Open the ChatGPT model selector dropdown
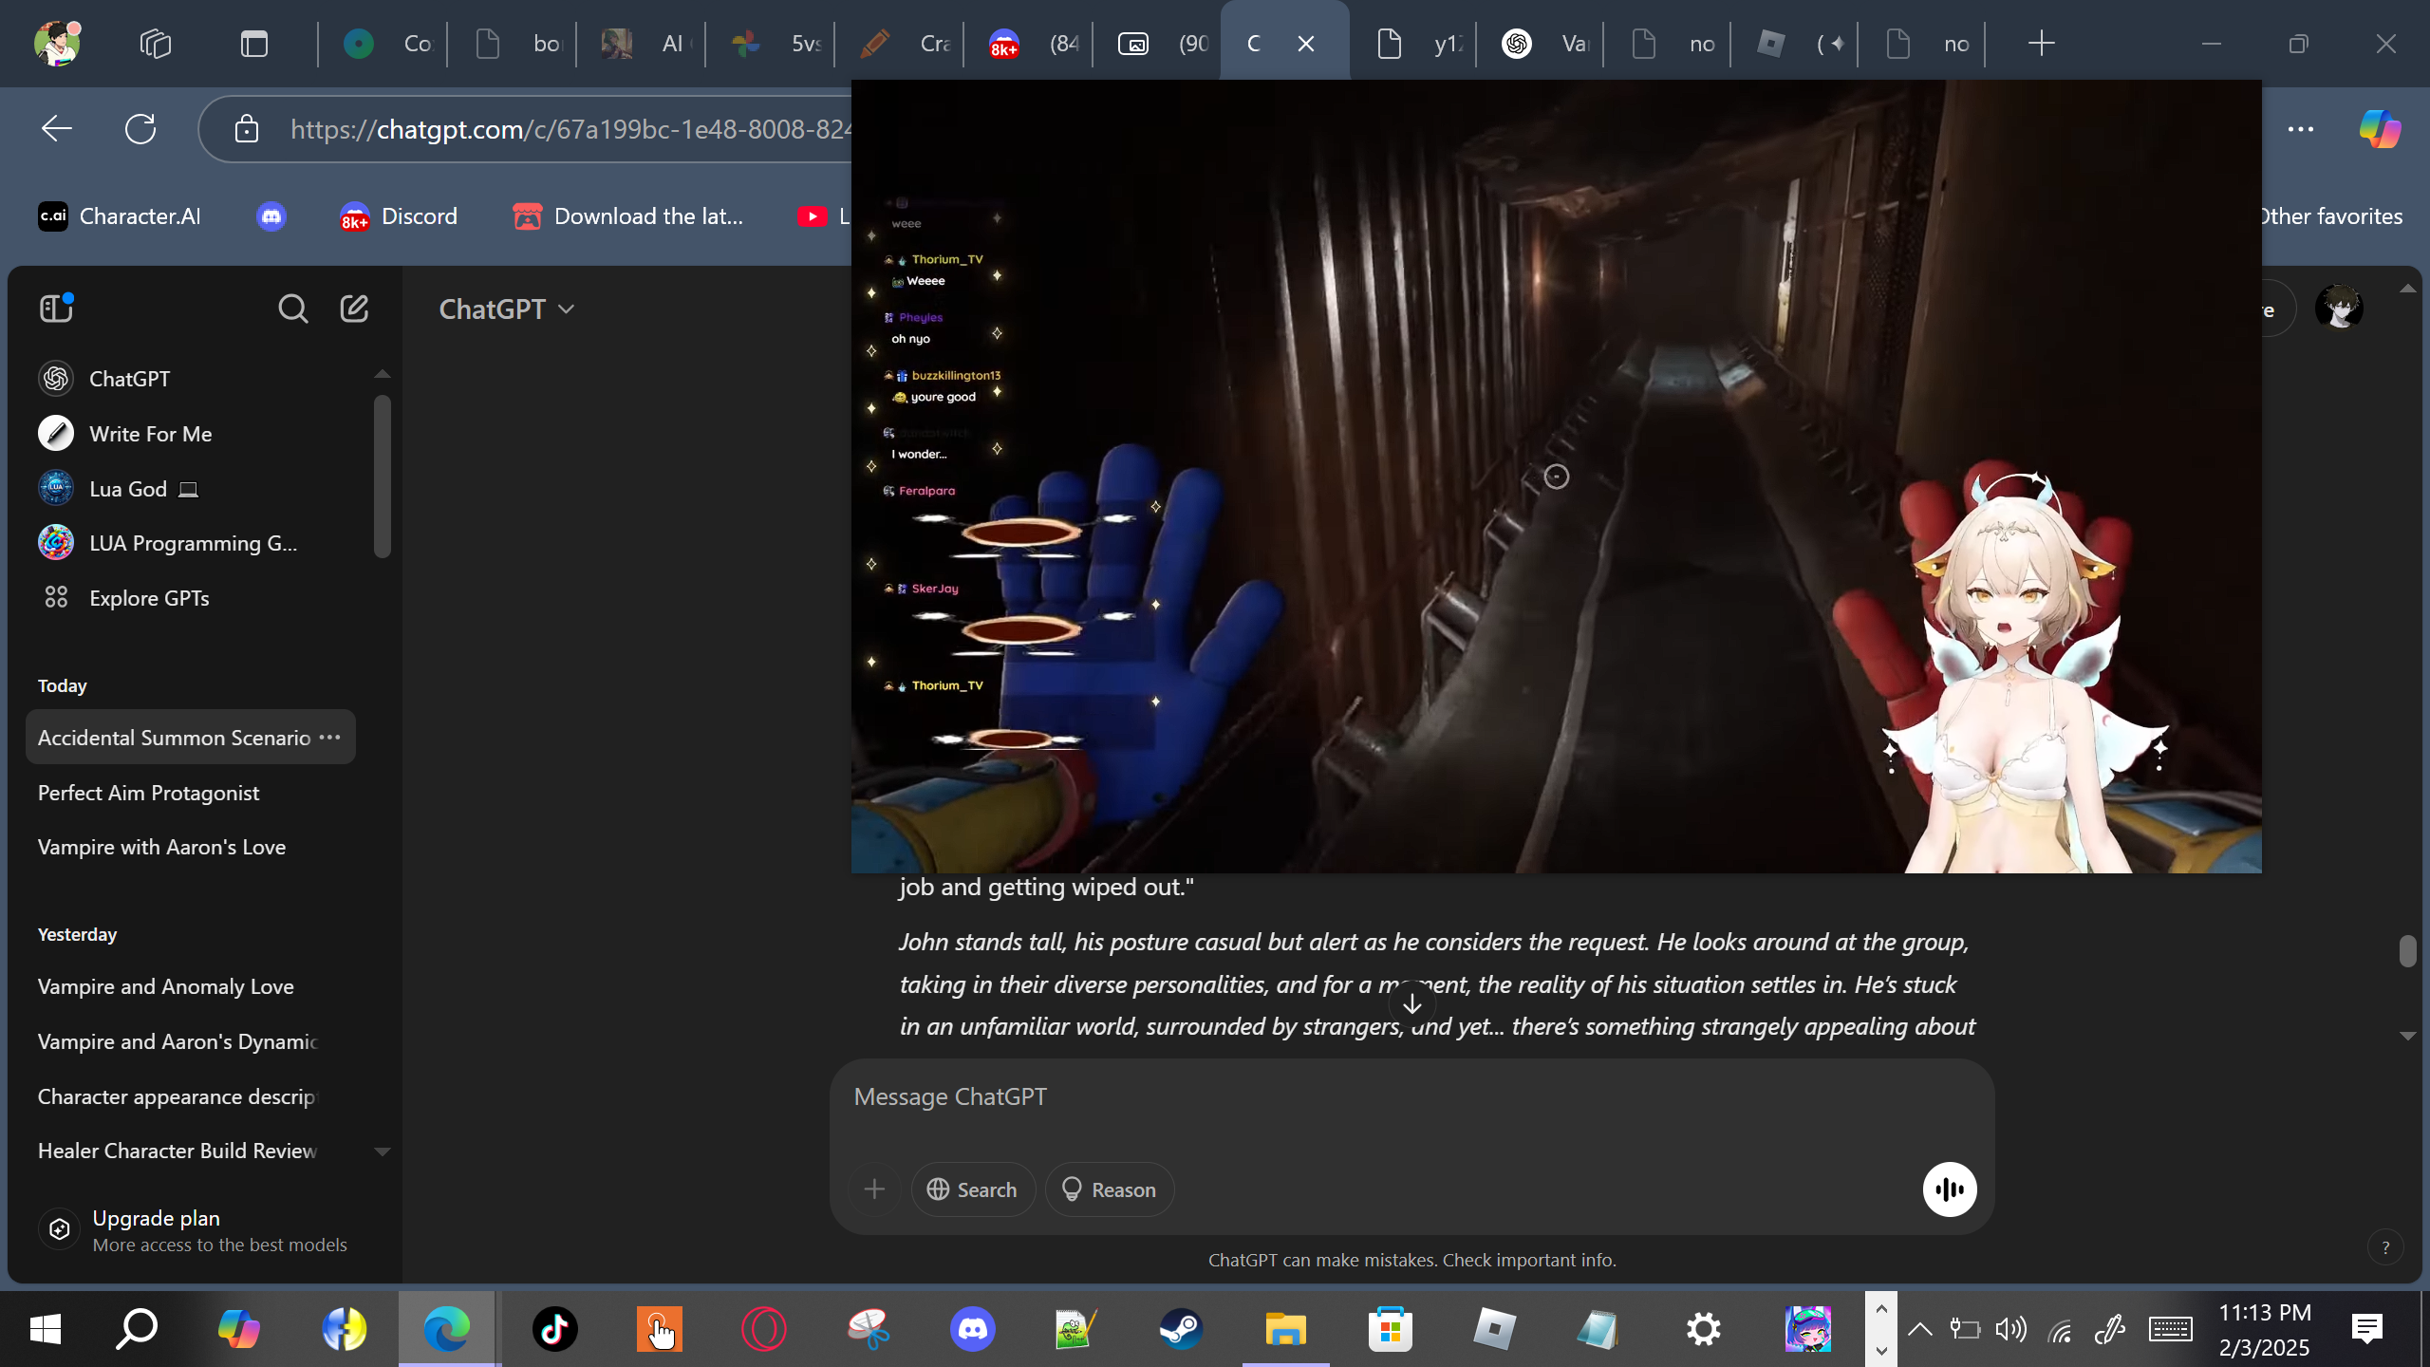Screen dimensions: 2430x1367 point(507,309)
